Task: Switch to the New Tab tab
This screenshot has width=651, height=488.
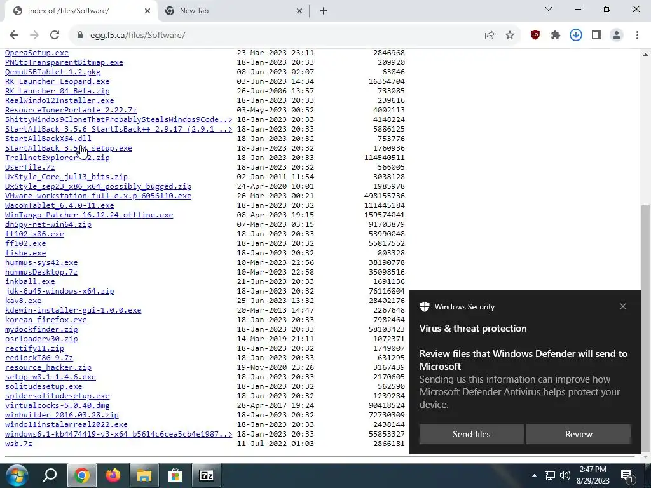Action: [234, 11]
